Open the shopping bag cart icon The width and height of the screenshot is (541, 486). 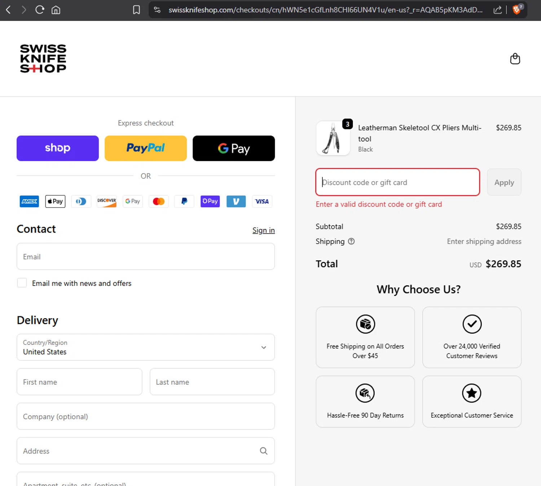(515, 58)
